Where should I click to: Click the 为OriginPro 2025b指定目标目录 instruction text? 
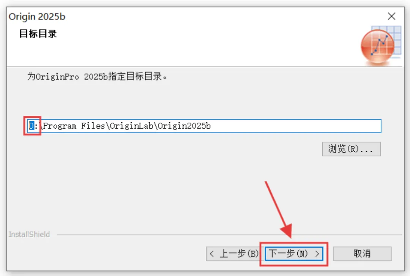pyautogui.click(x=97, y=76)
